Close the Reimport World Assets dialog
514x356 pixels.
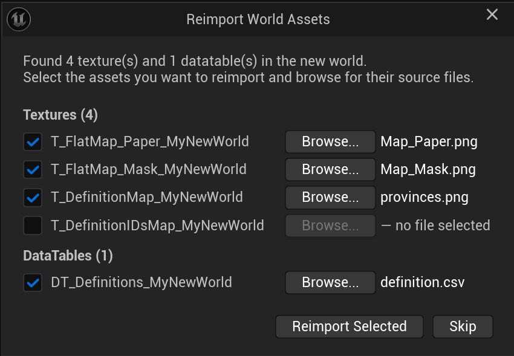[492, 15]
